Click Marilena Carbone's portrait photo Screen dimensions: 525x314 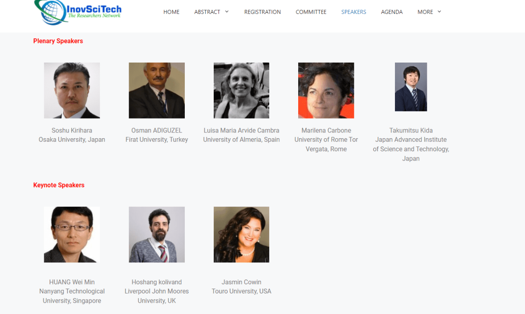click(x=326, y=90)
